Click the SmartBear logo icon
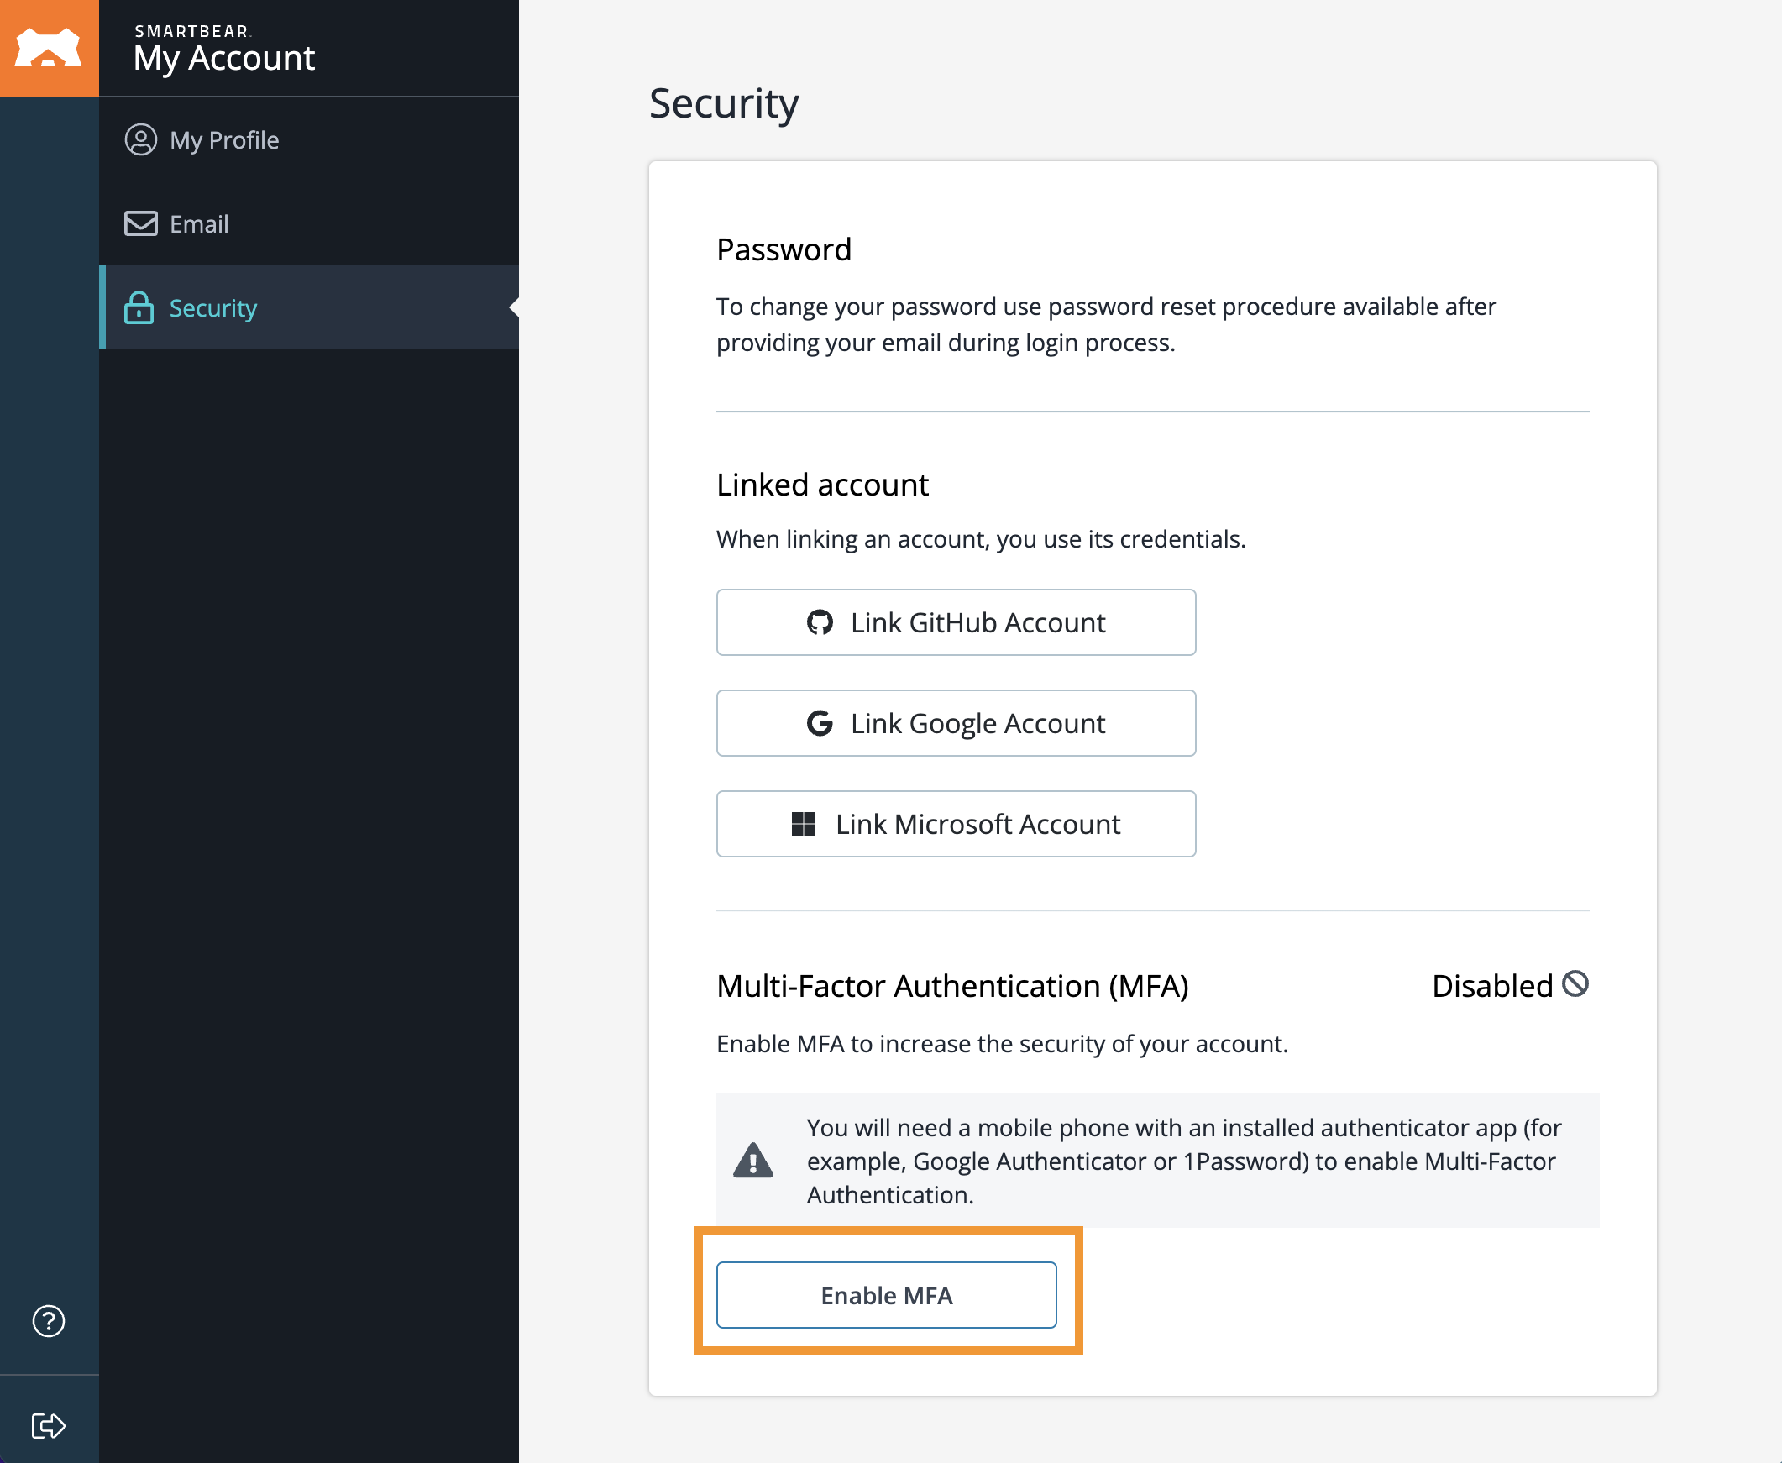This screenshot has height=1463, width=1782. point(49,48)
